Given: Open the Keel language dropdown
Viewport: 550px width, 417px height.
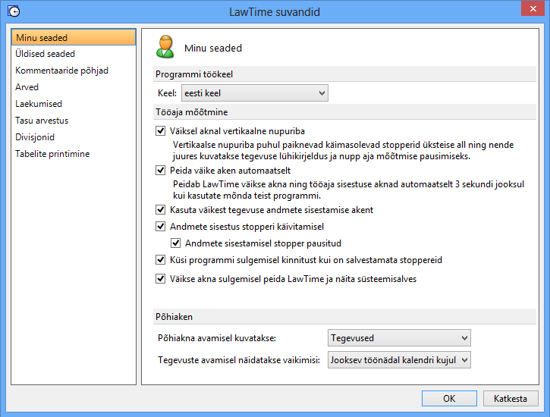Looking at the screenshot, I should 255,93.
